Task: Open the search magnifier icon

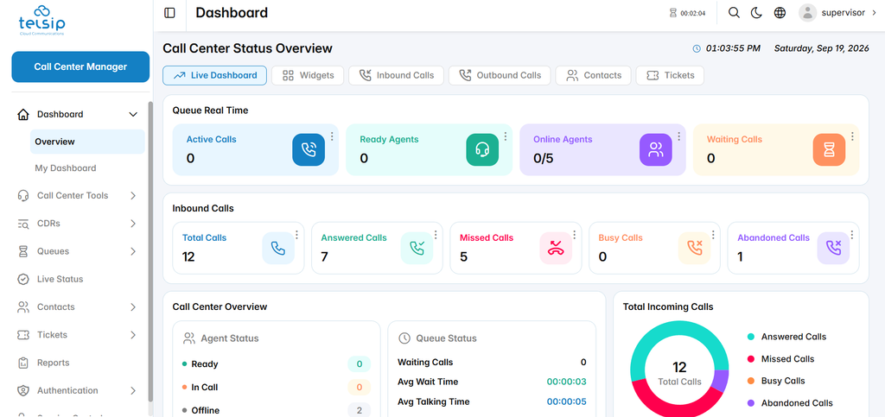Action: [x=734, y=12]
